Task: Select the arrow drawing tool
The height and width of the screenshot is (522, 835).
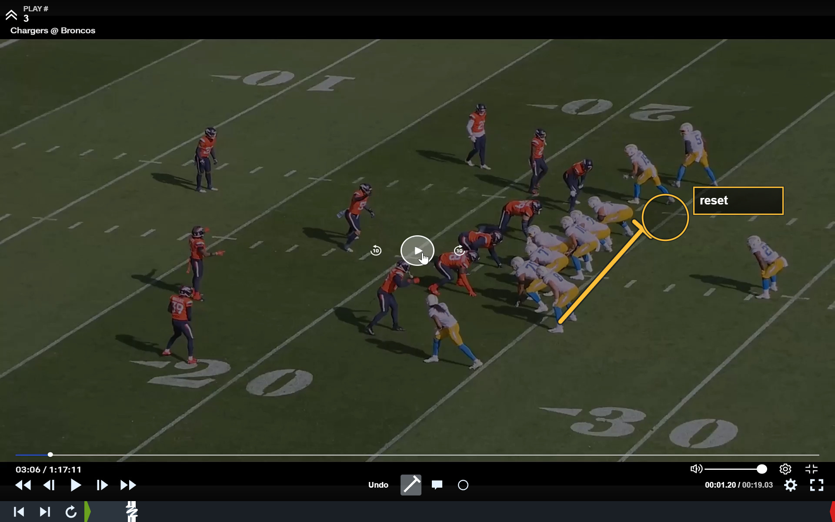Action: [411, 485]
